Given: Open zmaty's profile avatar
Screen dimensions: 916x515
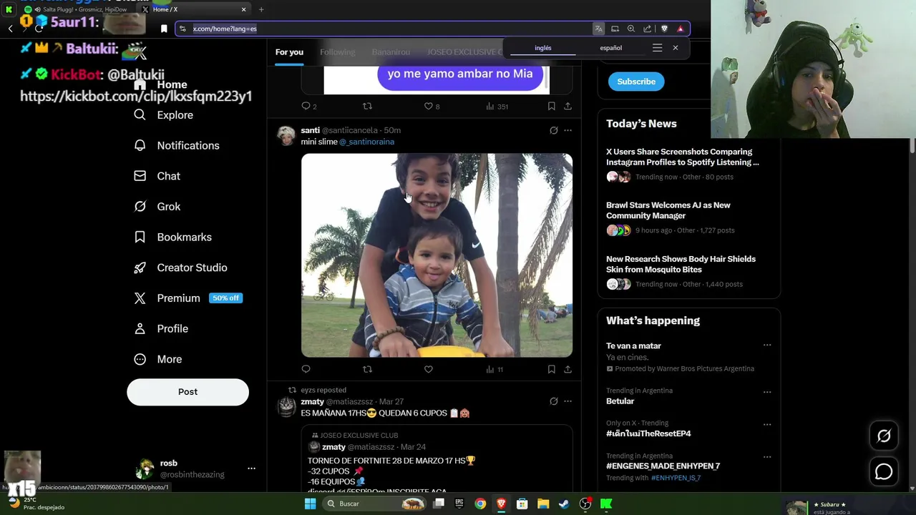Looking at the screenshot, I should [286, 407].
